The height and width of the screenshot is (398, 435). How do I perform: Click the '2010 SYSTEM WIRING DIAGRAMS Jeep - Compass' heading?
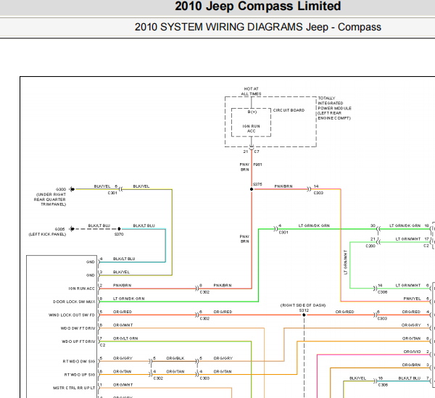[x=257, y=27]
